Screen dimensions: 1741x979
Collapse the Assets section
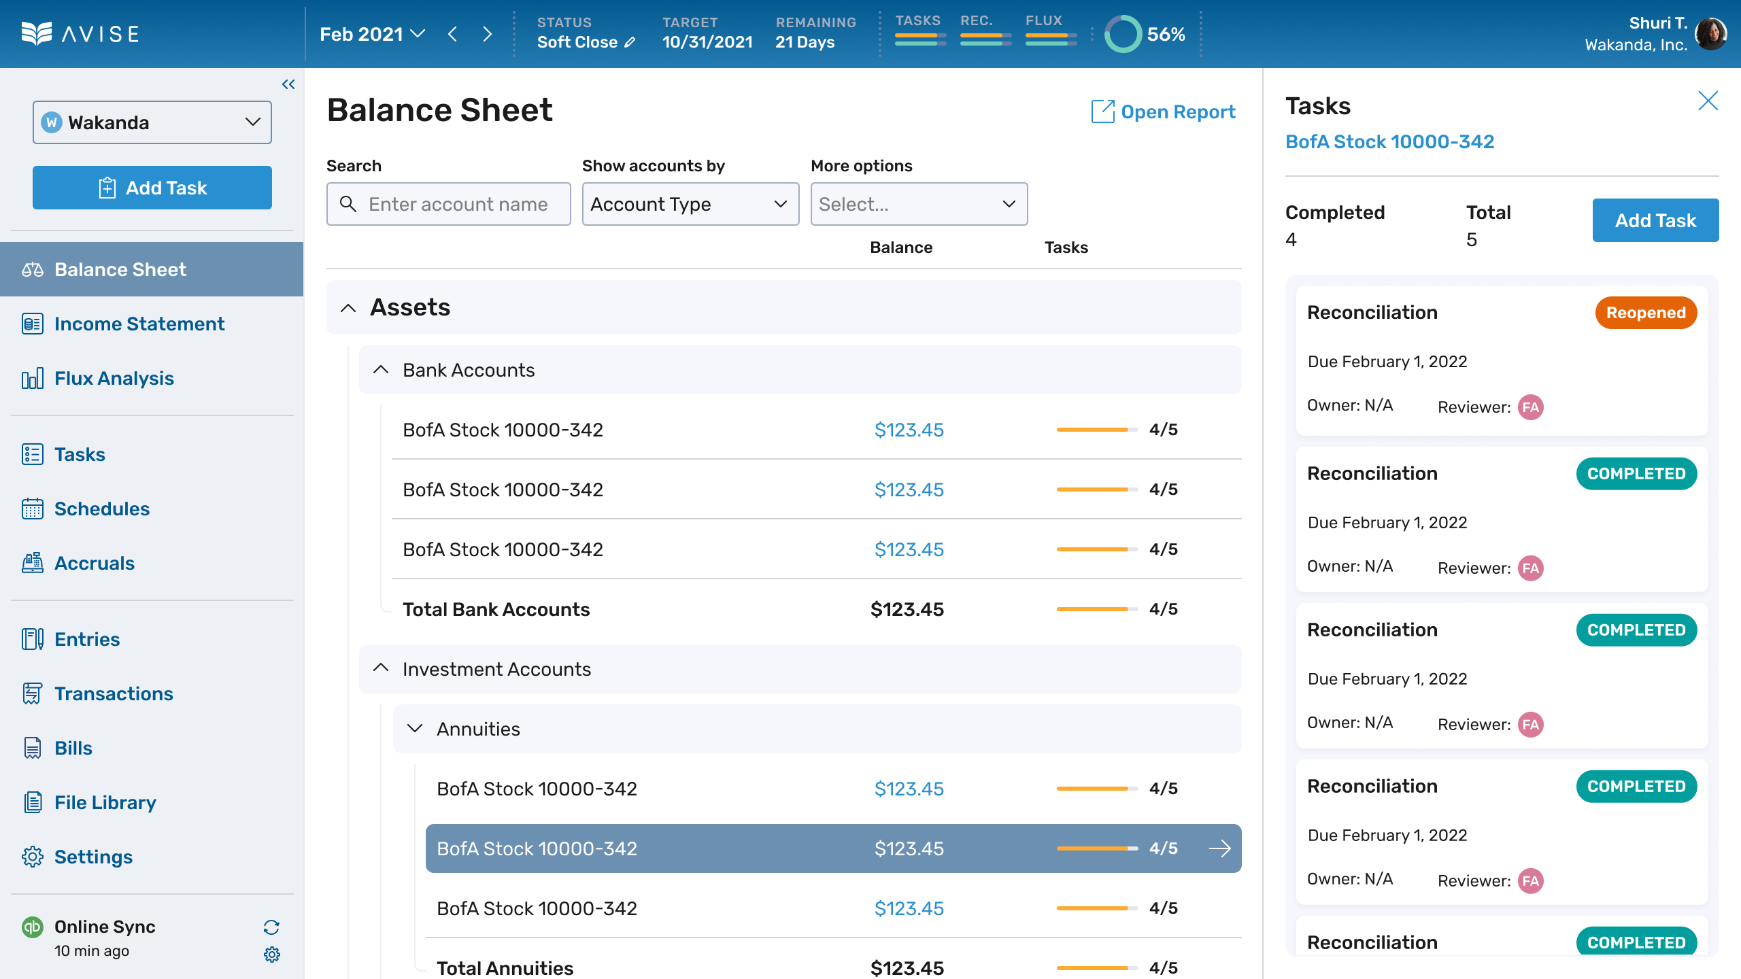[x=348, y=307]
